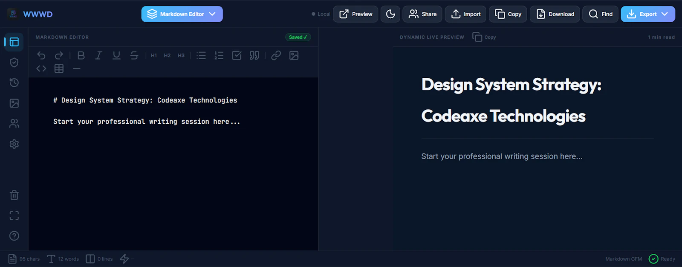Click the 'DYNAMIC LIVE PREVIEW' panel label

(x=432, y=37)
